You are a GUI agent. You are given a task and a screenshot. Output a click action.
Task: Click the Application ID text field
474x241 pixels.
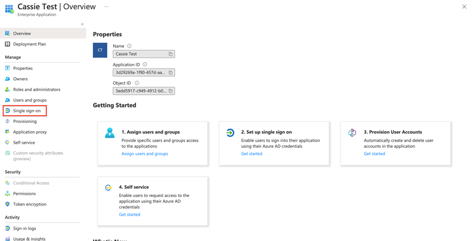140,73
